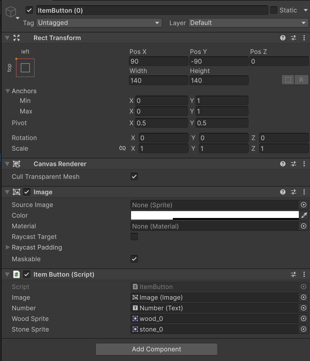This screenshot has width=310, height=361.
Task: Click the Image component icon
Action: [17, 192]
